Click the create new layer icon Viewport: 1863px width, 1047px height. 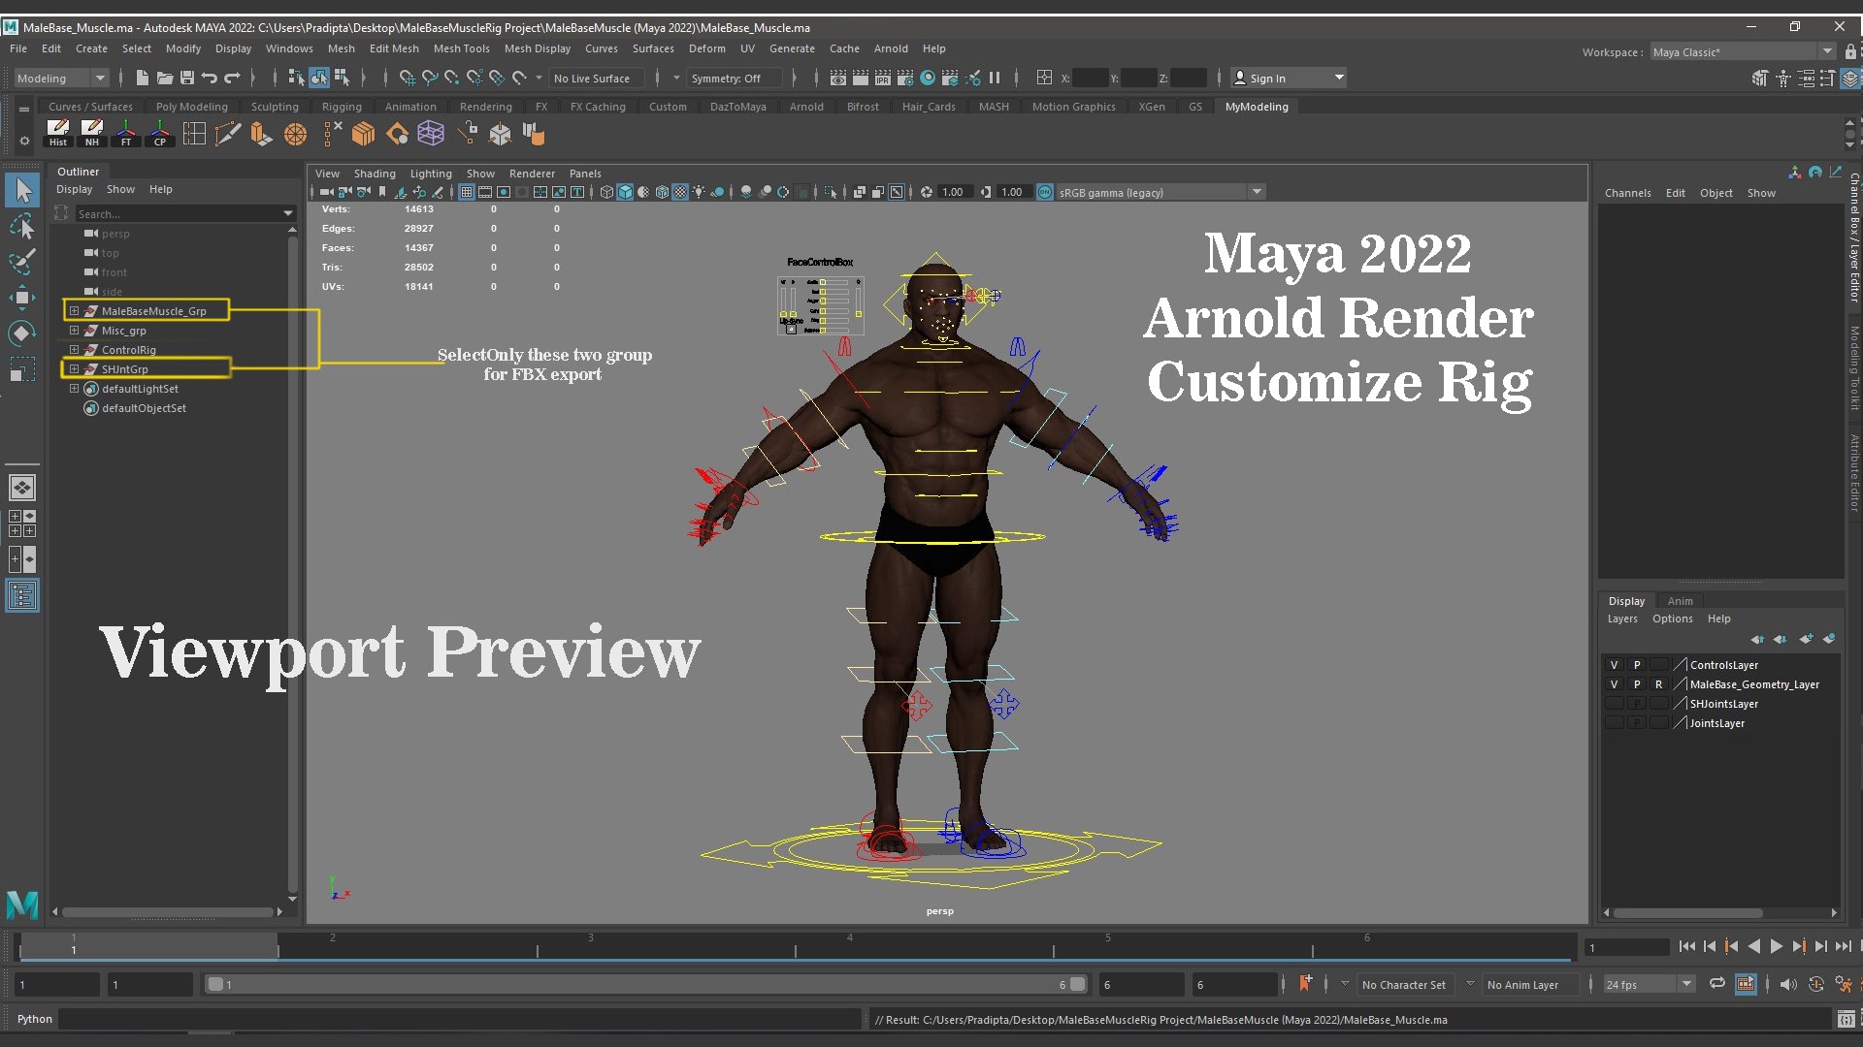click(1806, 639)
